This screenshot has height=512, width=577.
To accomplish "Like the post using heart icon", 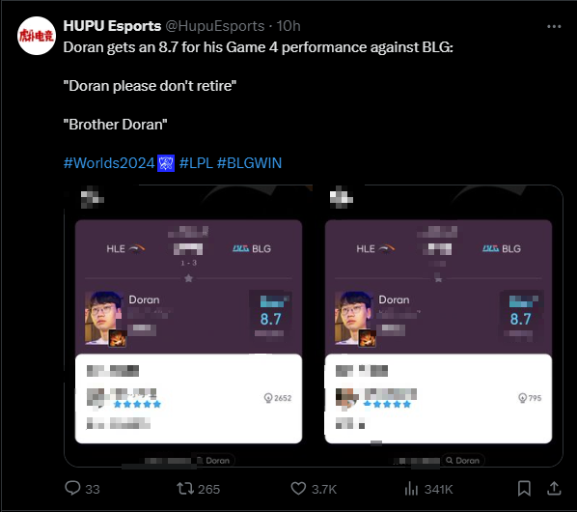I will [x=298, y=489].
